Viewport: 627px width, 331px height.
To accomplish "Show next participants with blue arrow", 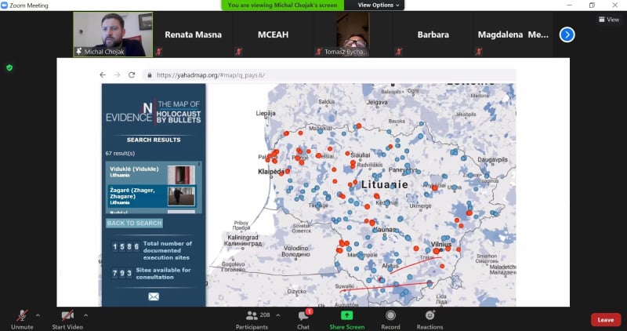I will pos(567,35).
